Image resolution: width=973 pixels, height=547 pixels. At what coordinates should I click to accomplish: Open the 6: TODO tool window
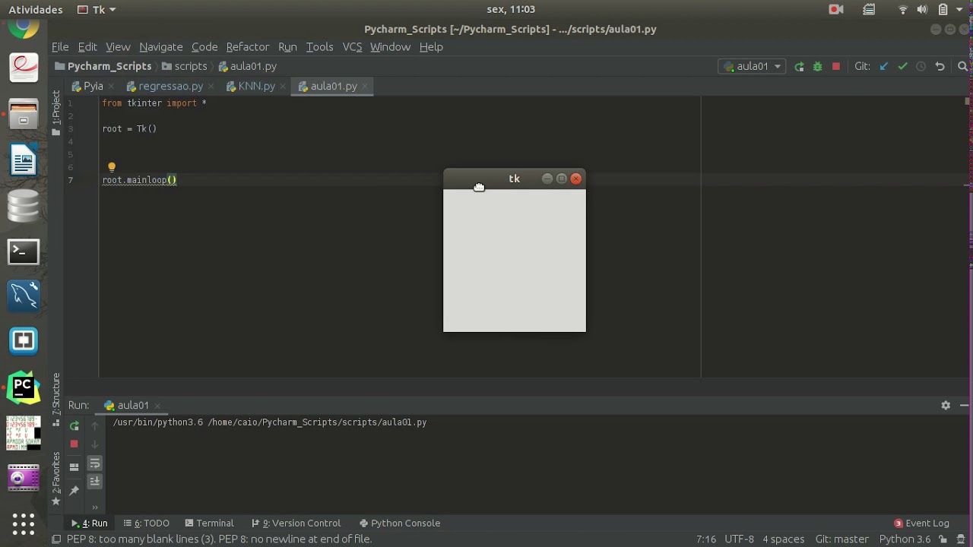[146, 523]
